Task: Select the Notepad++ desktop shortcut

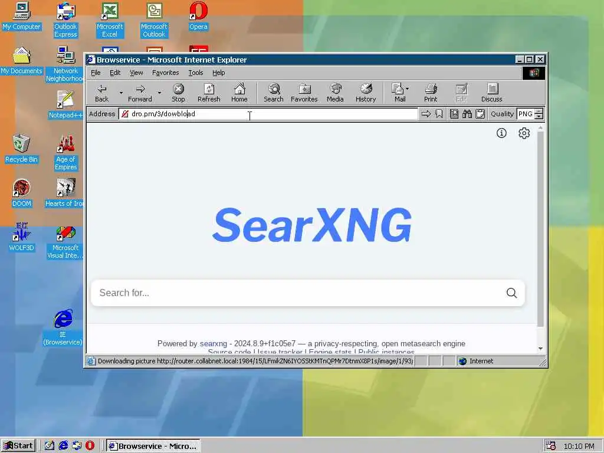Action: (x=65, y=104)
